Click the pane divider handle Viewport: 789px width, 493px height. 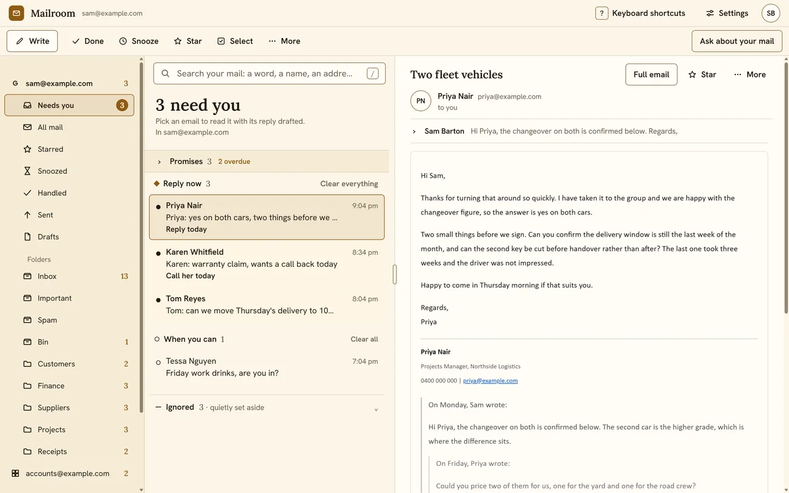tap(394, 274)
